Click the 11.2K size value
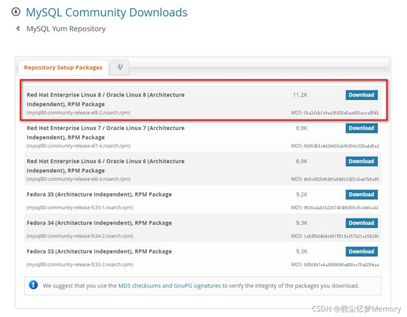407x317 pixels. point(300,95)
